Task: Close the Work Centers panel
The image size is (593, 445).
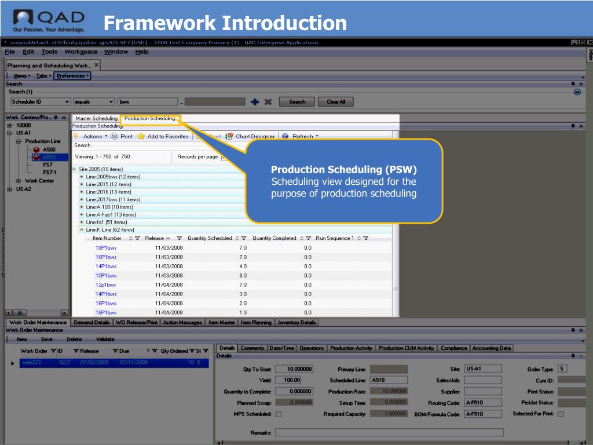Action: (64, 118)
